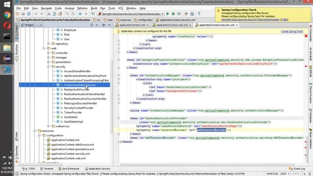Image resolution: width=313 pixels, height=176 pixels.
Task: Click Run with Coverage icon
Action: pyautogui.click(x=179, y=14)
